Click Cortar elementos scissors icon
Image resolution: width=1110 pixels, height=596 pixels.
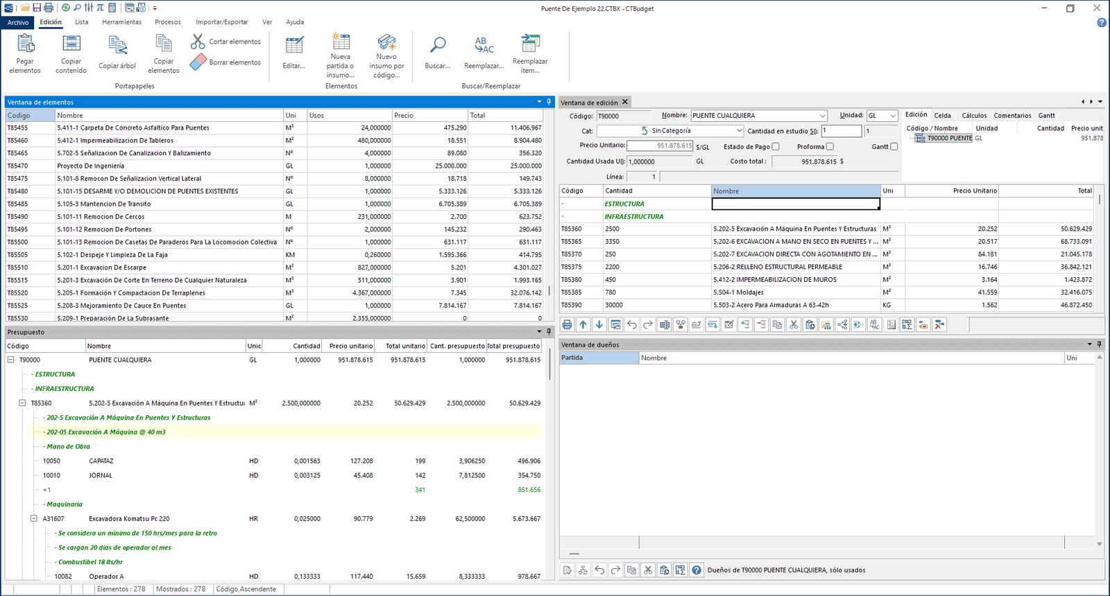(x=198, y=42)
